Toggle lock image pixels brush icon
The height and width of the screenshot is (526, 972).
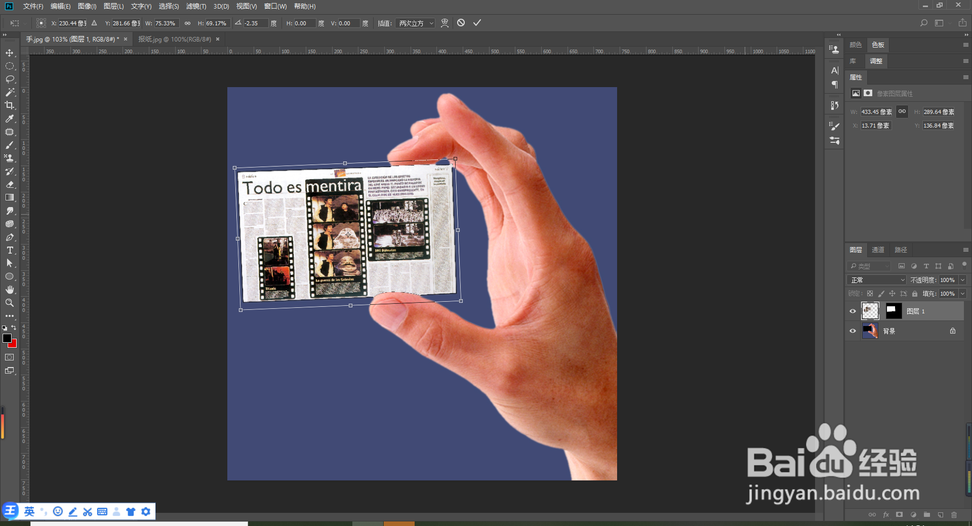[881, 294]
